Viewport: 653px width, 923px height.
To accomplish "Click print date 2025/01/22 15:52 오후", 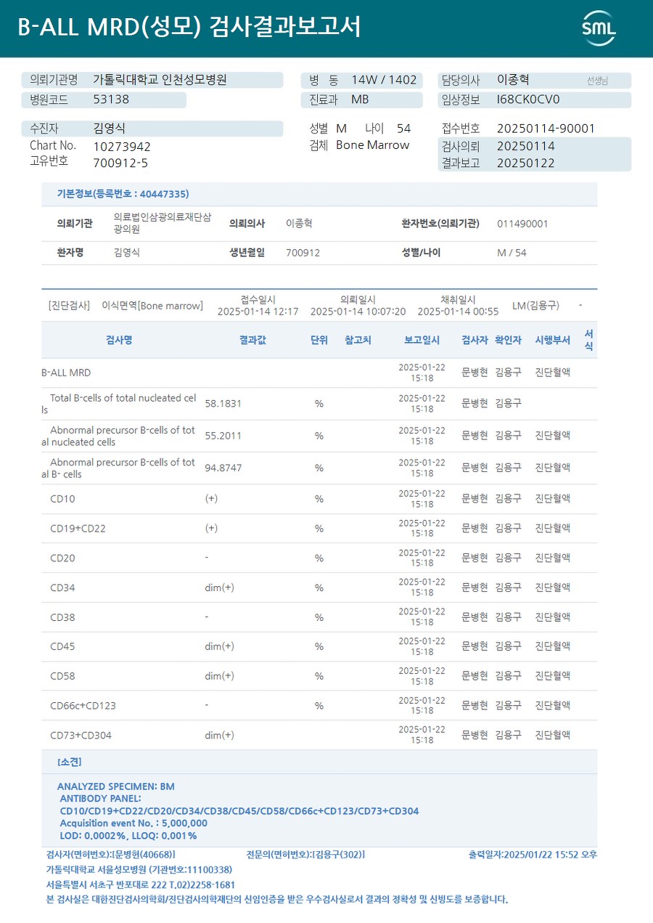I will (550, 855).
